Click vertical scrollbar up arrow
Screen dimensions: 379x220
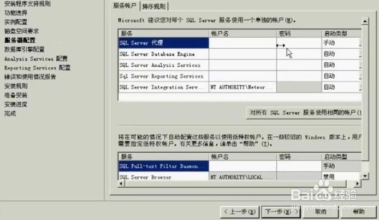(x=365, y=21)
